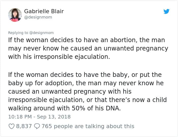Click the speech bubble reply icon
This screenshot has width=178, height=137.
click(37, 126)
